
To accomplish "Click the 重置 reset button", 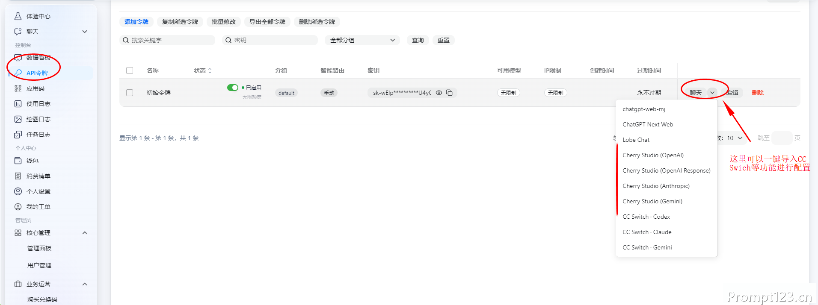I will pos(444,40).
